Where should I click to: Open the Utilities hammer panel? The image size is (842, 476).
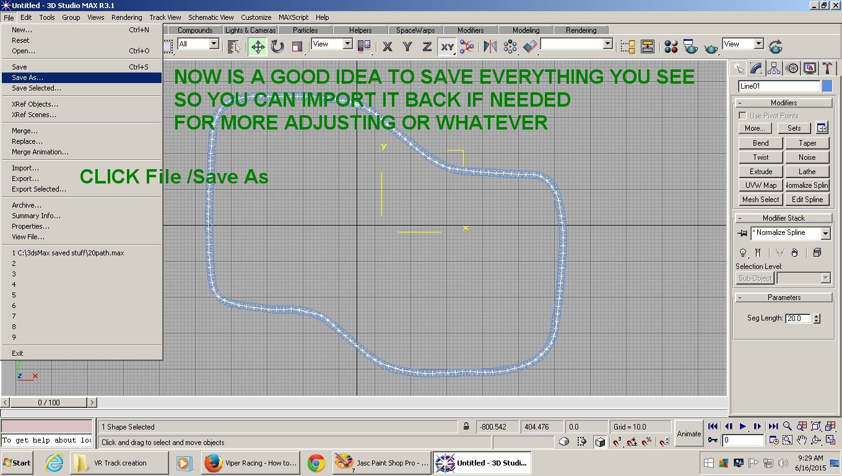coord(827,68)
